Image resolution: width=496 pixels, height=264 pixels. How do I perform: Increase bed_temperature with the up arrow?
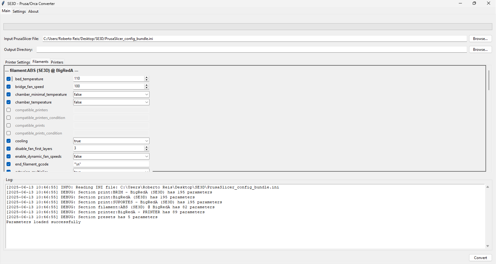146,77
